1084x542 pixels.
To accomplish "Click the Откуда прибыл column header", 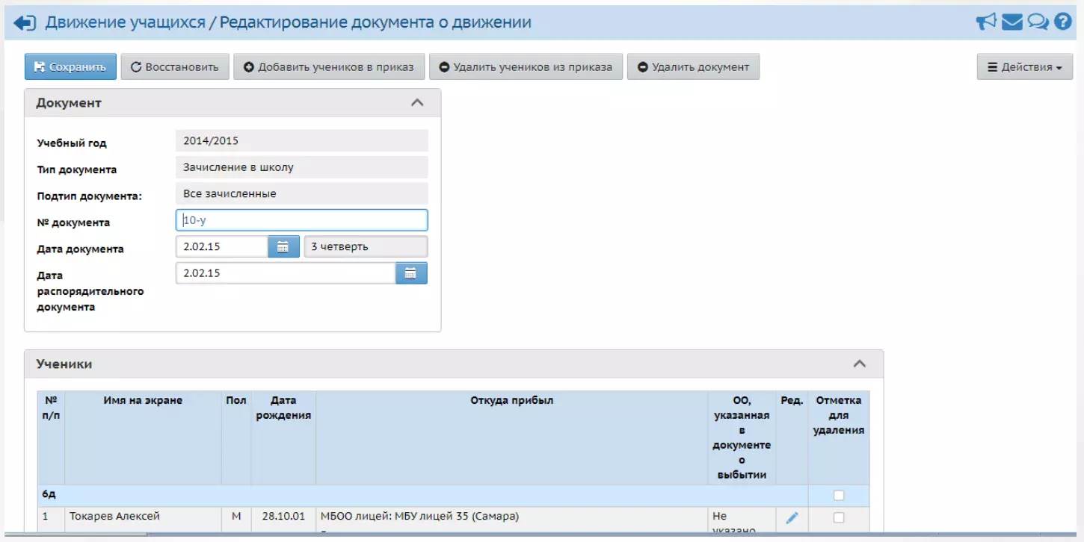I will (x=512, y=437).
